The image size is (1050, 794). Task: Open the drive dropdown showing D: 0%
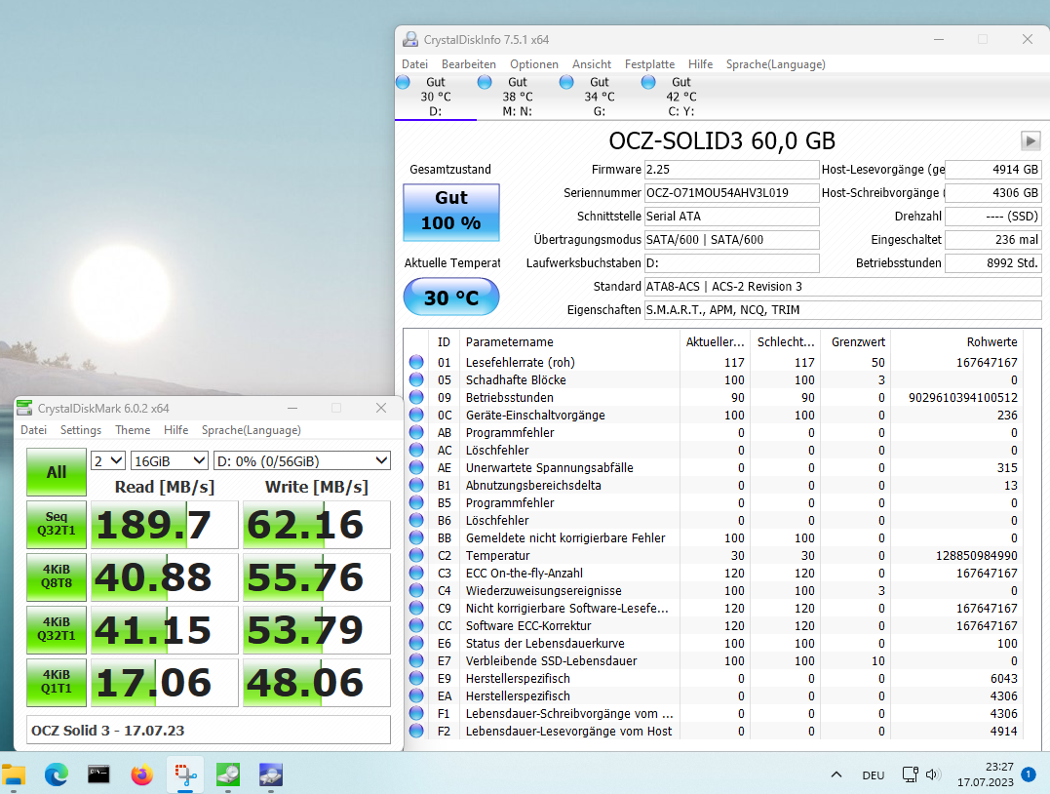point(302,461)
